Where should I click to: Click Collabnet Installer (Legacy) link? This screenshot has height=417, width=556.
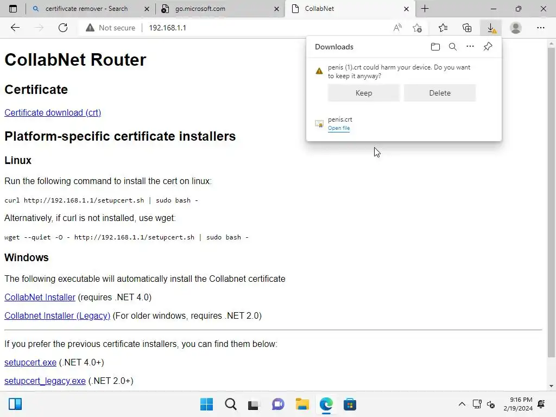pos(57,315)
